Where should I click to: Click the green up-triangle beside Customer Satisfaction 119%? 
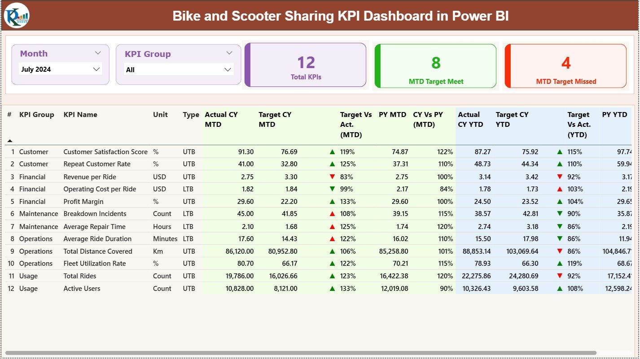point(333,151)
